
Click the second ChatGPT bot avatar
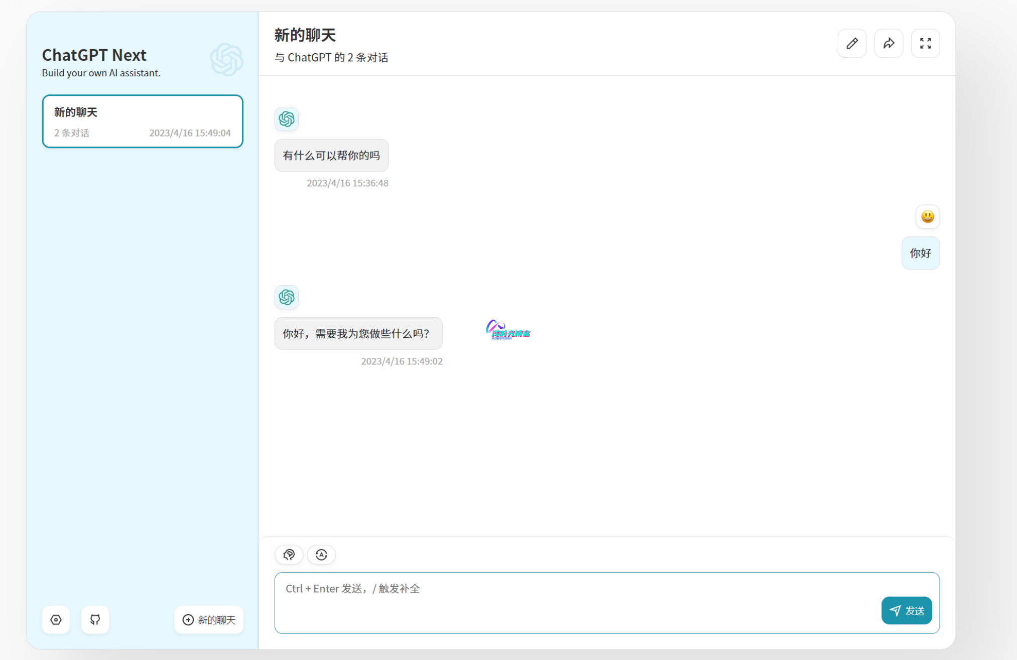[x=287, y=297]
